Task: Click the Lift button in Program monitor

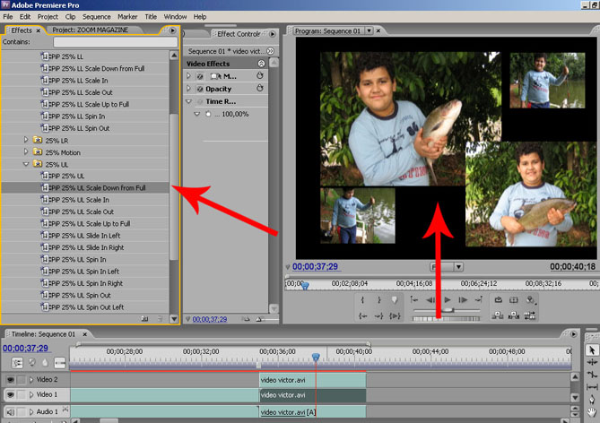Action: 498,315
